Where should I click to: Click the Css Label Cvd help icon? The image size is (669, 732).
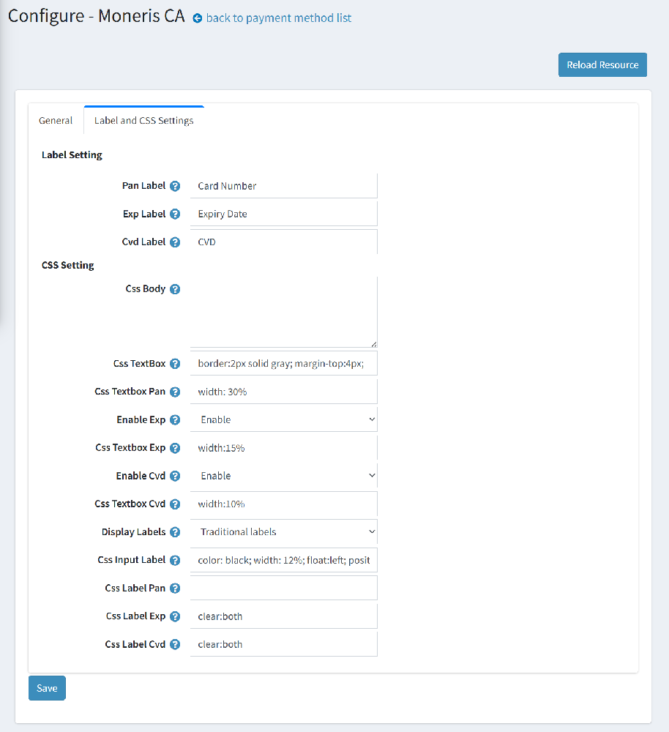click(x=175, y=644)
